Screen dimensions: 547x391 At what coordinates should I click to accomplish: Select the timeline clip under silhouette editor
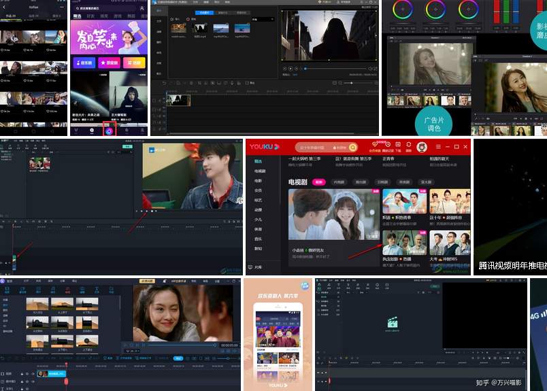(179, 100)
